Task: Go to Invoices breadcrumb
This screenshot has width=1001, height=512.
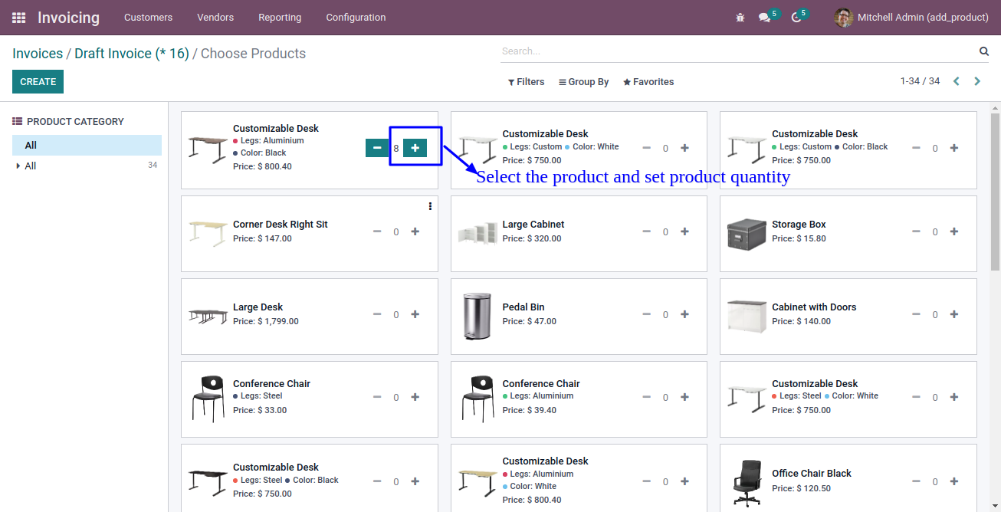Action: pyautogui.click(x=38, y=54)
